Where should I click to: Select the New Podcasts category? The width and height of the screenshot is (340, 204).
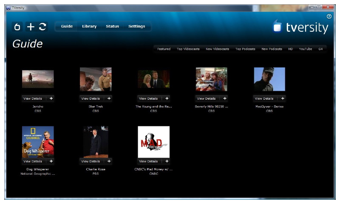(272, 49)
